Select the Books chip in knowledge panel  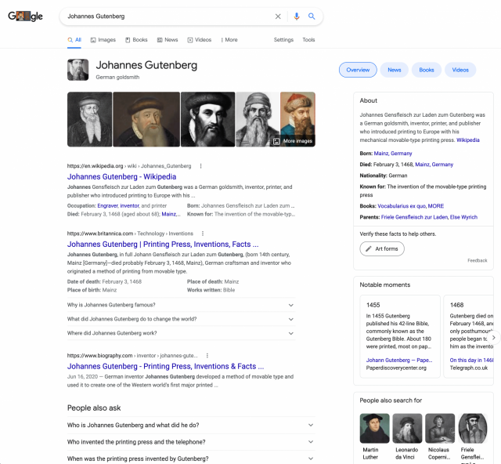pyautogui.click(x=426, y=70)
